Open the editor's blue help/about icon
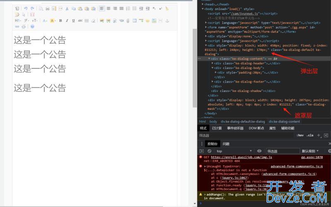331x207 pixels. (32, 26)
